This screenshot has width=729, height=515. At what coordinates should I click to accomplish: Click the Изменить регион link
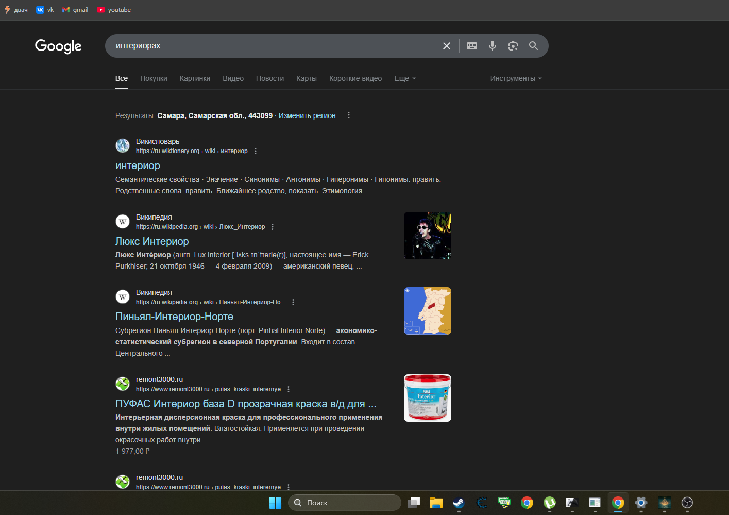(x=307, y=115)
